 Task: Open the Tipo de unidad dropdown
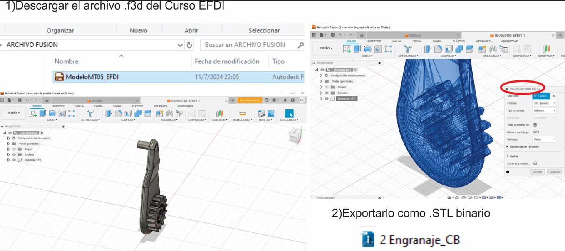545,111
